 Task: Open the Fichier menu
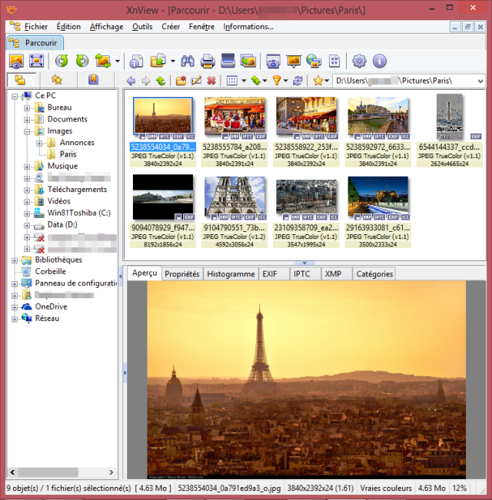(x=36, y=27)
